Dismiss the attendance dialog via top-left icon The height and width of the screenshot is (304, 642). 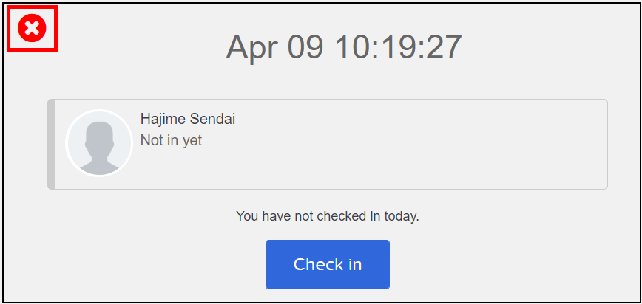coord(32,28)
